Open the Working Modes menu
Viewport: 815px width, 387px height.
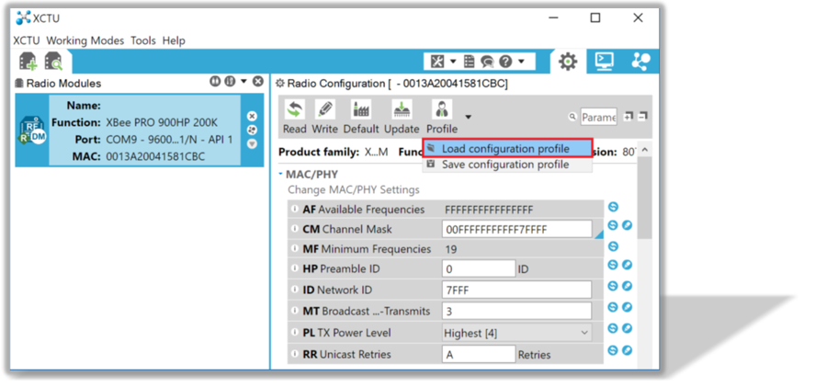tap(85, 40)
